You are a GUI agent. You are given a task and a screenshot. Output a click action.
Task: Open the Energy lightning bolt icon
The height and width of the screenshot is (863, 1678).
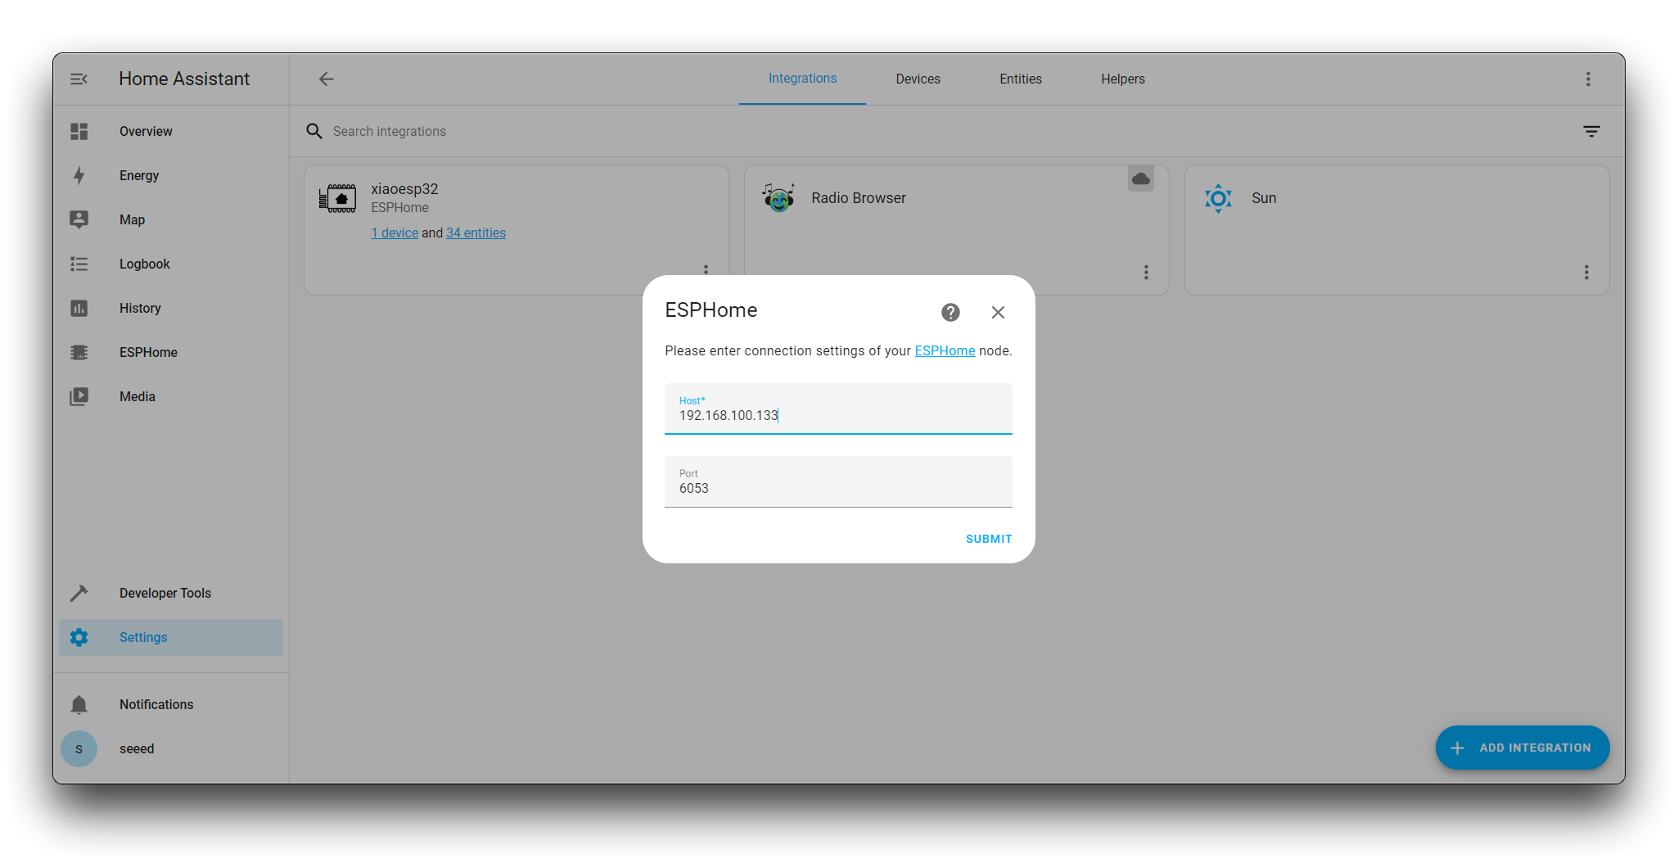tap(79, 175)
